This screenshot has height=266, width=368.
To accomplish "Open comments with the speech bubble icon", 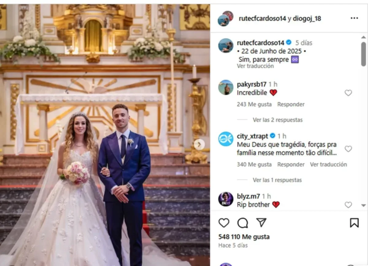I will (243, 223).
